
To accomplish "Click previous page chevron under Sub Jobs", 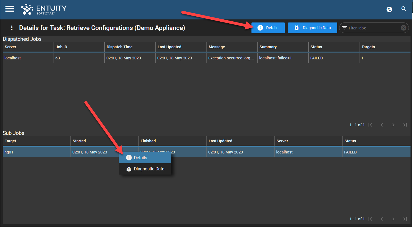I will pyautogui.click(x=382, y=219).
